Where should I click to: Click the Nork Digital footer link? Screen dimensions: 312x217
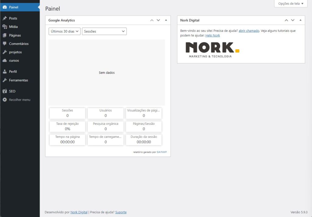pyautogui.click(x=79, y=212)
